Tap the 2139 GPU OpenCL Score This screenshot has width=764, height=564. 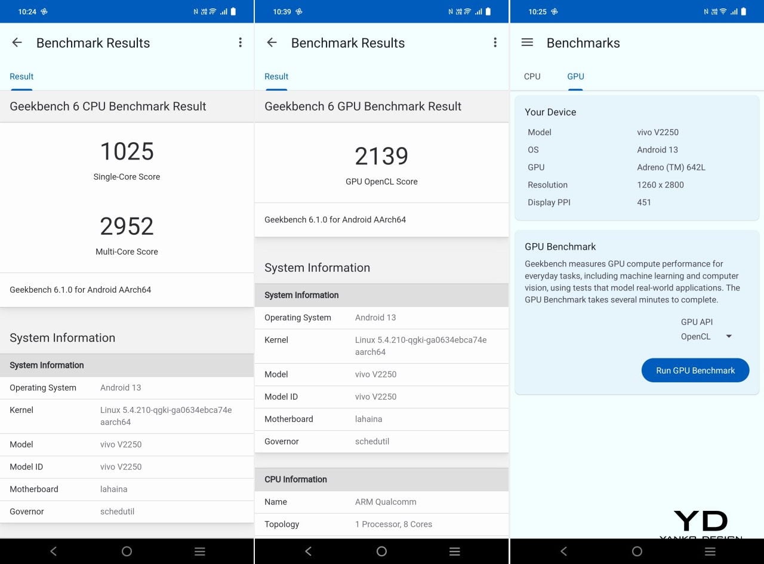click(381, 157)
